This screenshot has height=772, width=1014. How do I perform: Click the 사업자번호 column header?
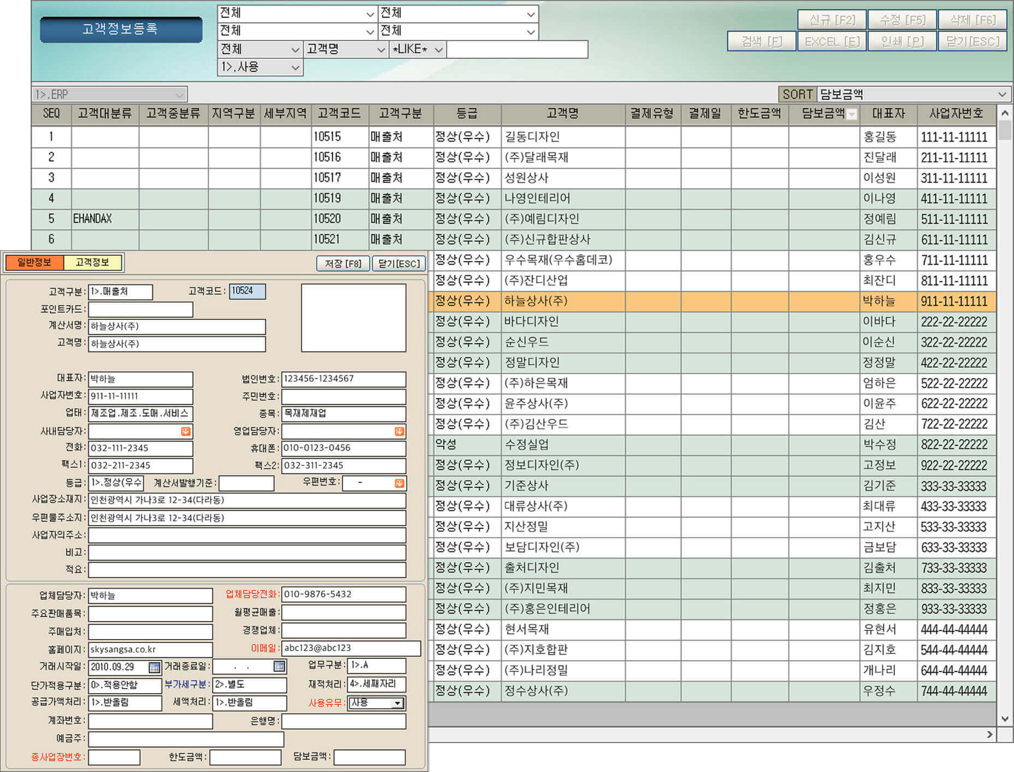[x=956, y=114]
